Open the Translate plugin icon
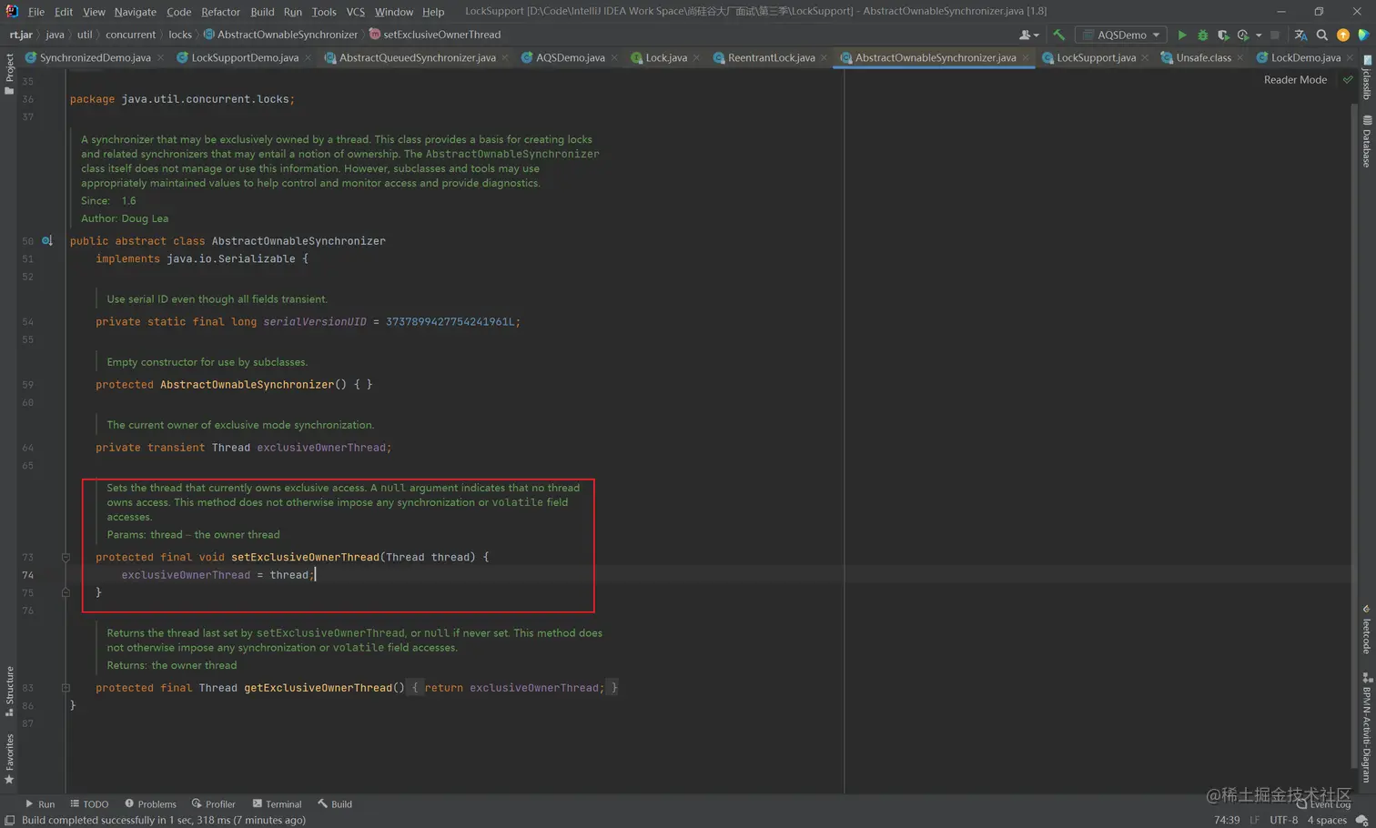The image size is (1376, 828). click(1300, 35)
